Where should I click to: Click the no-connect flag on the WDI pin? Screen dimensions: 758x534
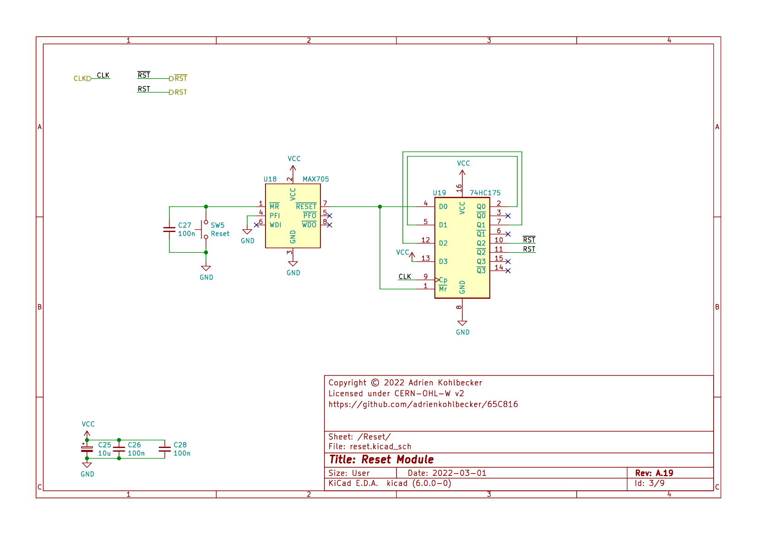tap(256, 225)
